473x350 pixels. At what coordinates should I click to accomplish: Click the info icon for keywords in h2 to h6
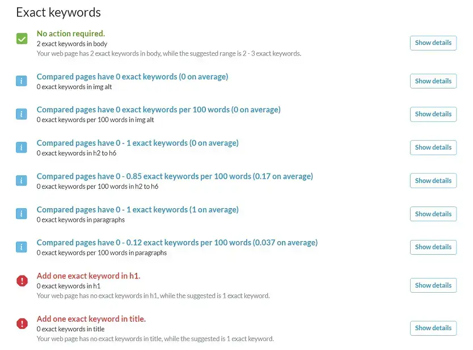(22, 147)
